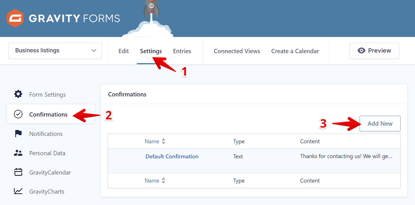This screenshot has height=205, width=415.
Task: Click the Personal Data people icon
Action: [18, 153]
